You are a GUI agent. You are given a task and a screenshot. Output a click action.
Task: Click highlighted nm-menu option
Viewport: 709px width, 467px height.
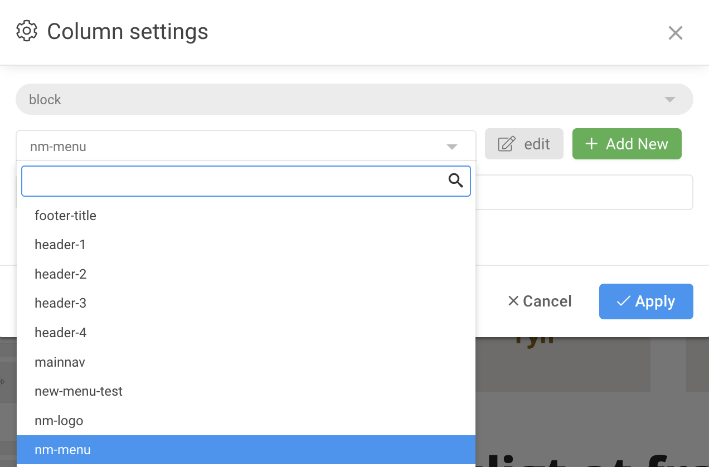62,450
